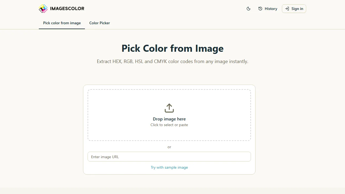Click the history clock symbol in header
The width and height of the screenshot is (345, 194).
coord(260,9)
